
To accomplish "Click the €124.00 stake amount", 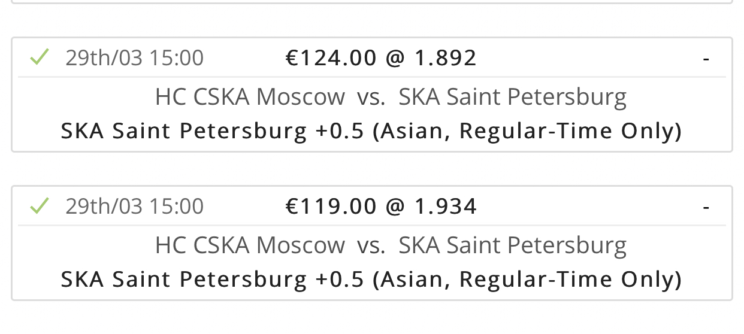I will point(331,58).
